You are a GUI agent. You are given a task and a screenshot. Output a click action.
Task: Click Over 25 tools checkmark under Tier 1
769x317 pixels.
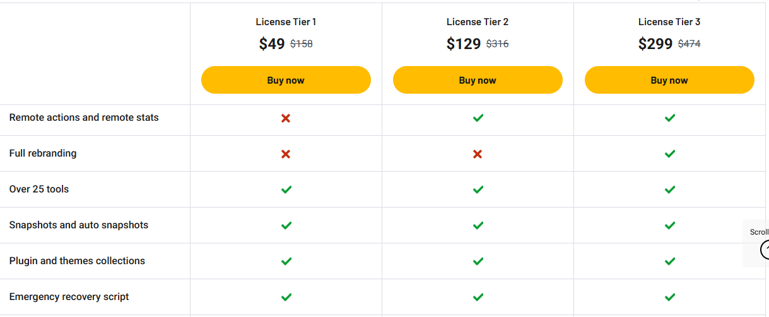[286, 190]
